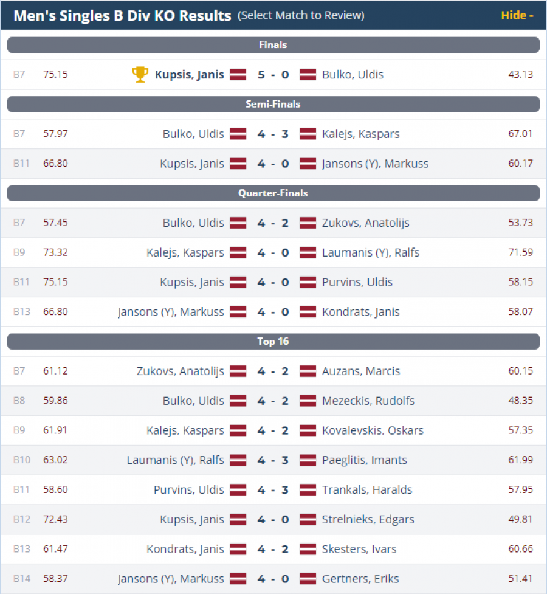Select the Semi-Finals section header
The image size is (547, 594).
click(x=273, y=104)
